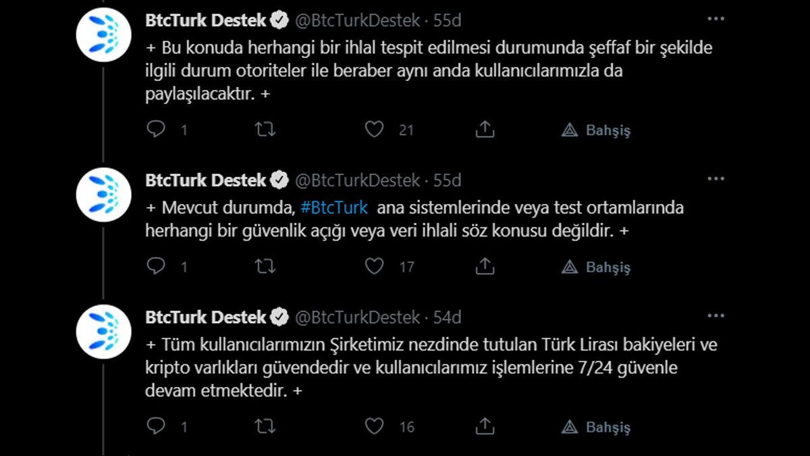Click the reply count showing 1 on the second tweet
This screenshot has width=810, height=456.
click(x=184, y=267)
